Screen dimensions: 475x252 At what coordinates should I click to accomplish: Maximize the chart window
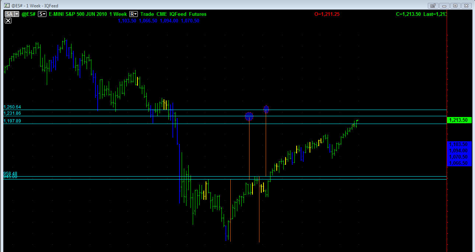tap(455, 6)
